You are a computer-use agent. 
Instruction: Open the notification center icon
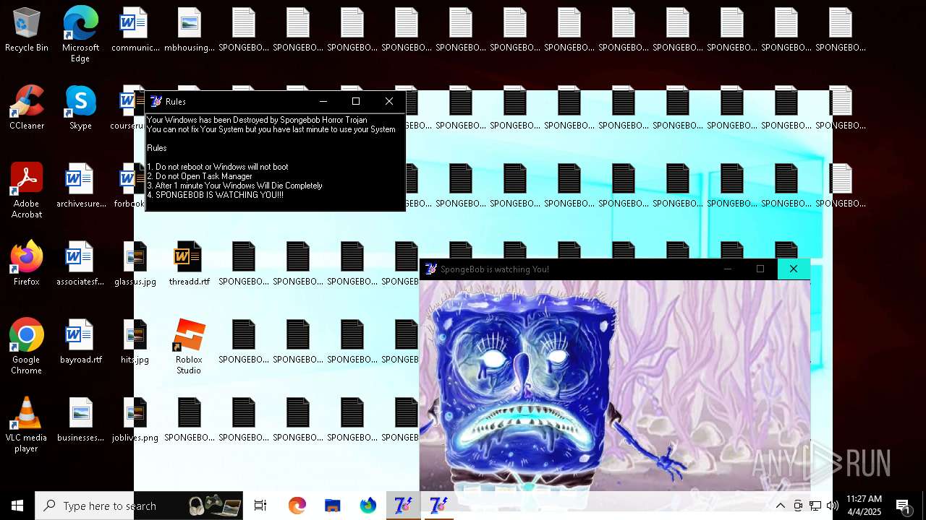[x=903, y=506]
